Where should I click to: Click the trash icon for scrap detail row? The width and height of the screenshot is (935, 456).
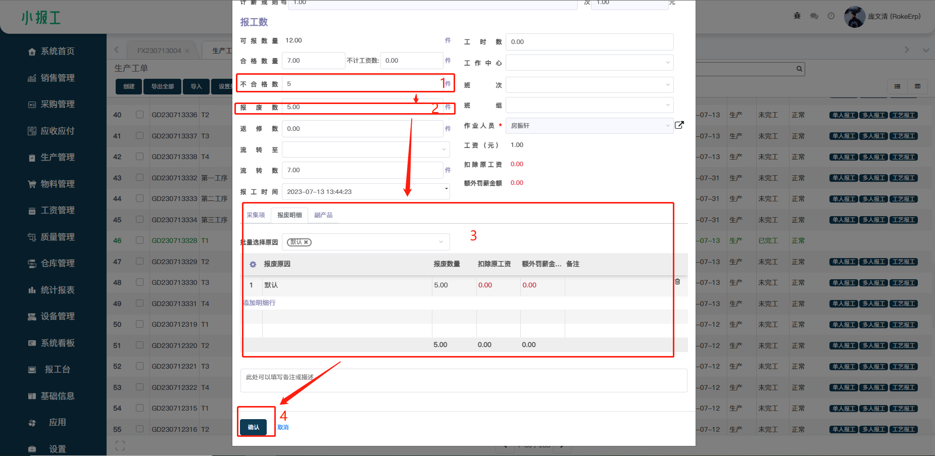[x=677, y=282]
